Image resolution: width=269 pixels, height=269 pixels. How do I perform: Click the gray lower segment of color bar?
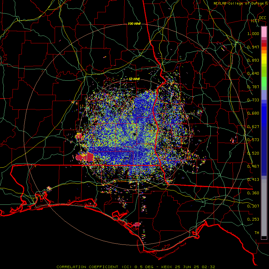pos(264,208)
